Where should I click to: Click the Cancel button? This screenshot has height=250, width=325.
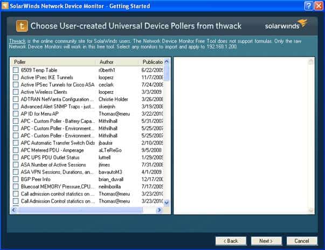pos(302,241)
